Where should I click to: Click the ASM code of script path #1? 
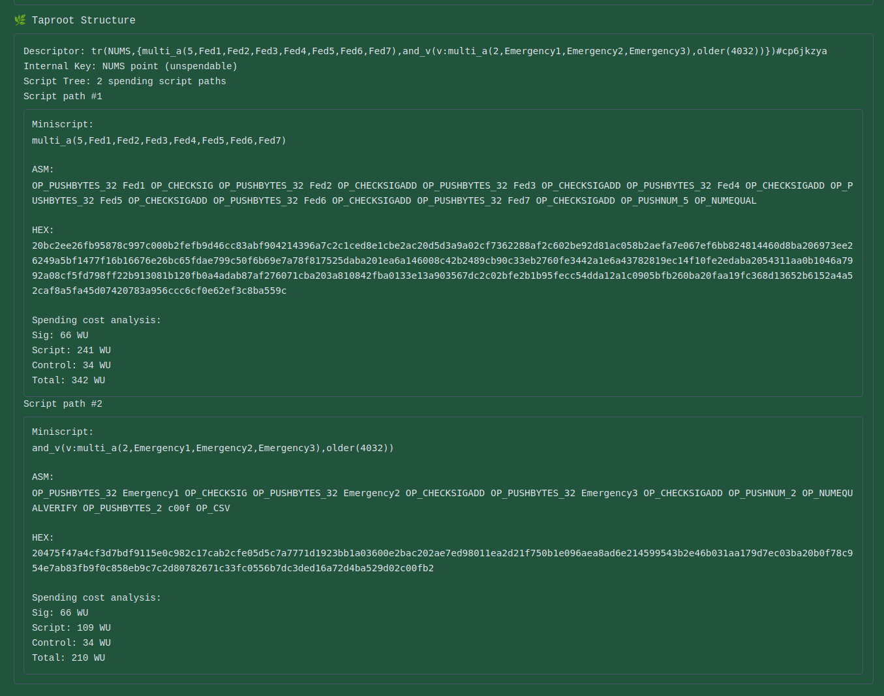pos(442,193)
